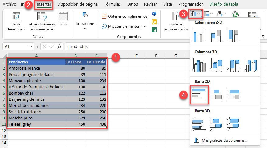This screenshot has width=267, height=148.
Task: Expand Ilustraciones dropdown
Action: [x=85, y=28]
